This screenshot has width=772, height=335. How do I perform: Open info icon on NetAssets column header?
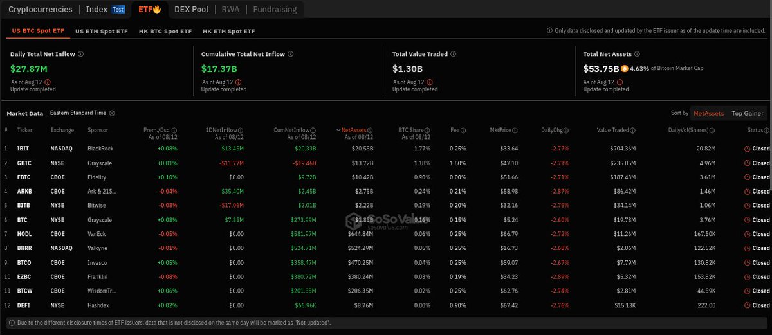tap(371, 130)
